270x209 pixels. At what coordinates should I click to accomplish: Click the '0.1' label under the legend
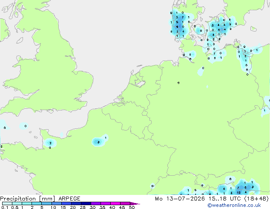click(5, 207)
